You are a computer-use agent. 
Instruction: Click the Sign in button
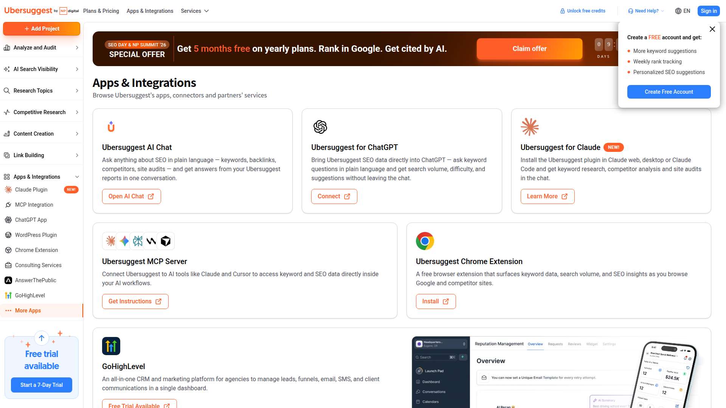click(x=709, y=11)
